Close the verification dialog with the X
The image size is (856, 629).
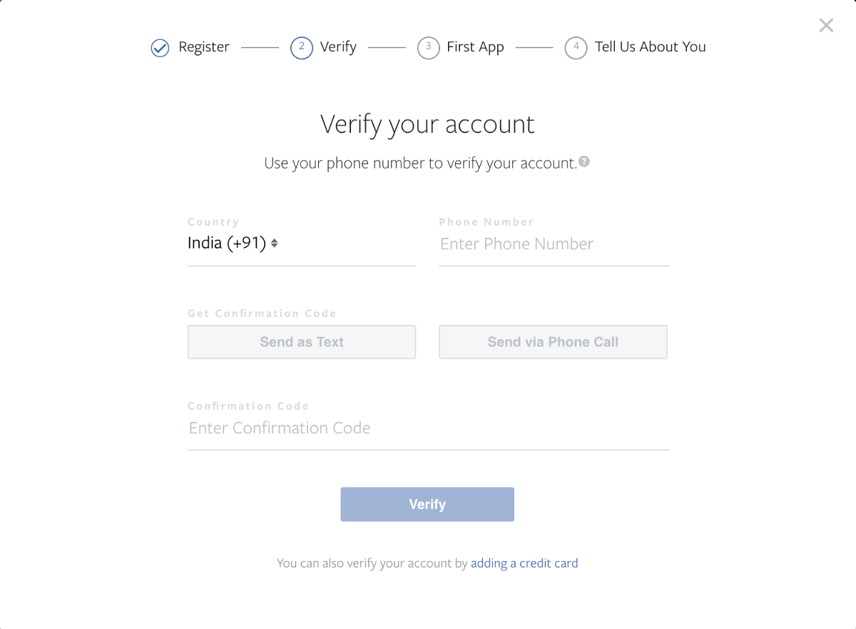(x=826, y=26)
